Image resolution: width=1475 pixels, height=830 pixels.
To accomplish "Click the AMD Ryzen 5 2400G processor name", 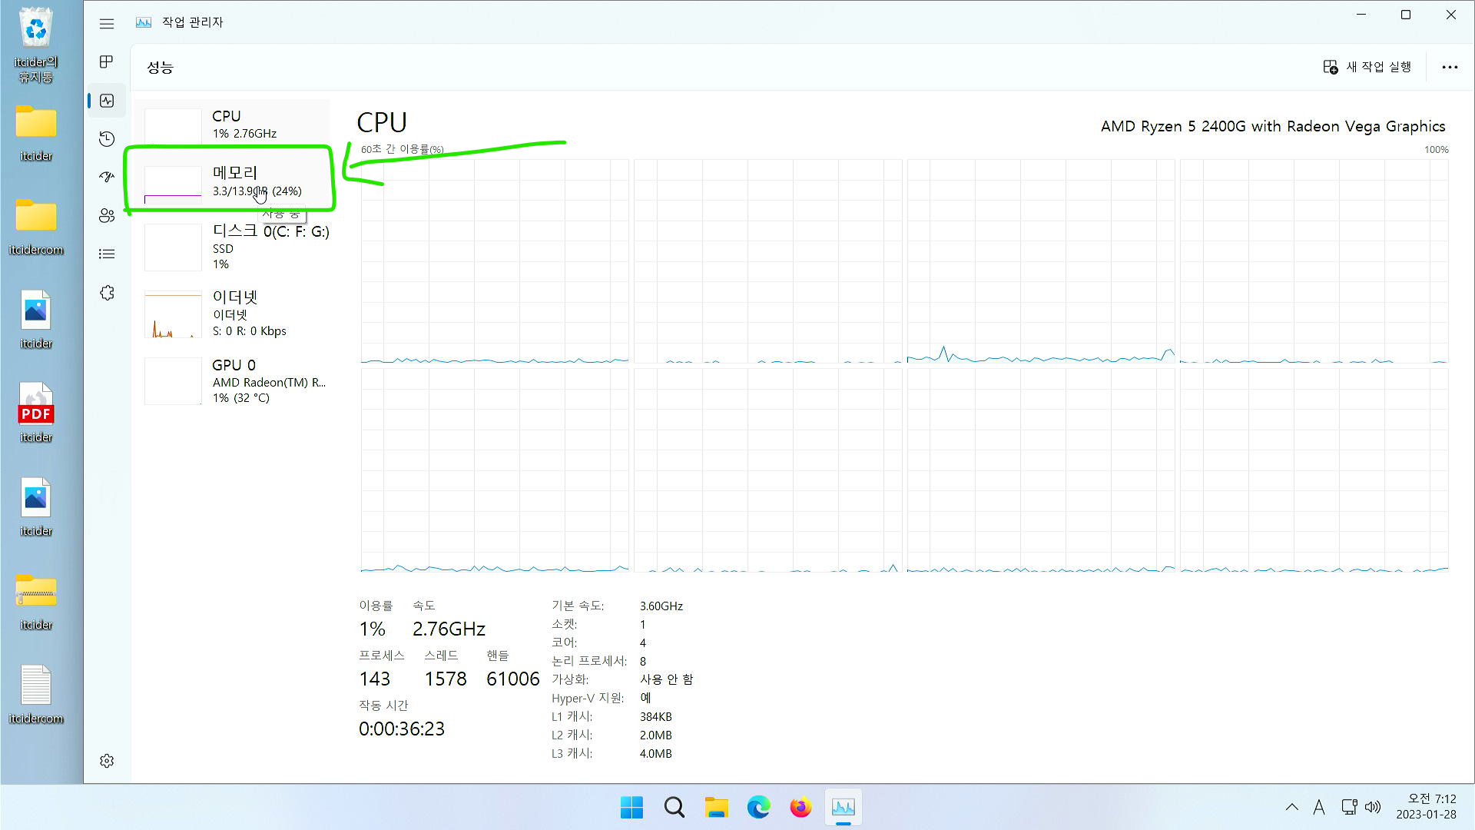I will pos(1272,126).
